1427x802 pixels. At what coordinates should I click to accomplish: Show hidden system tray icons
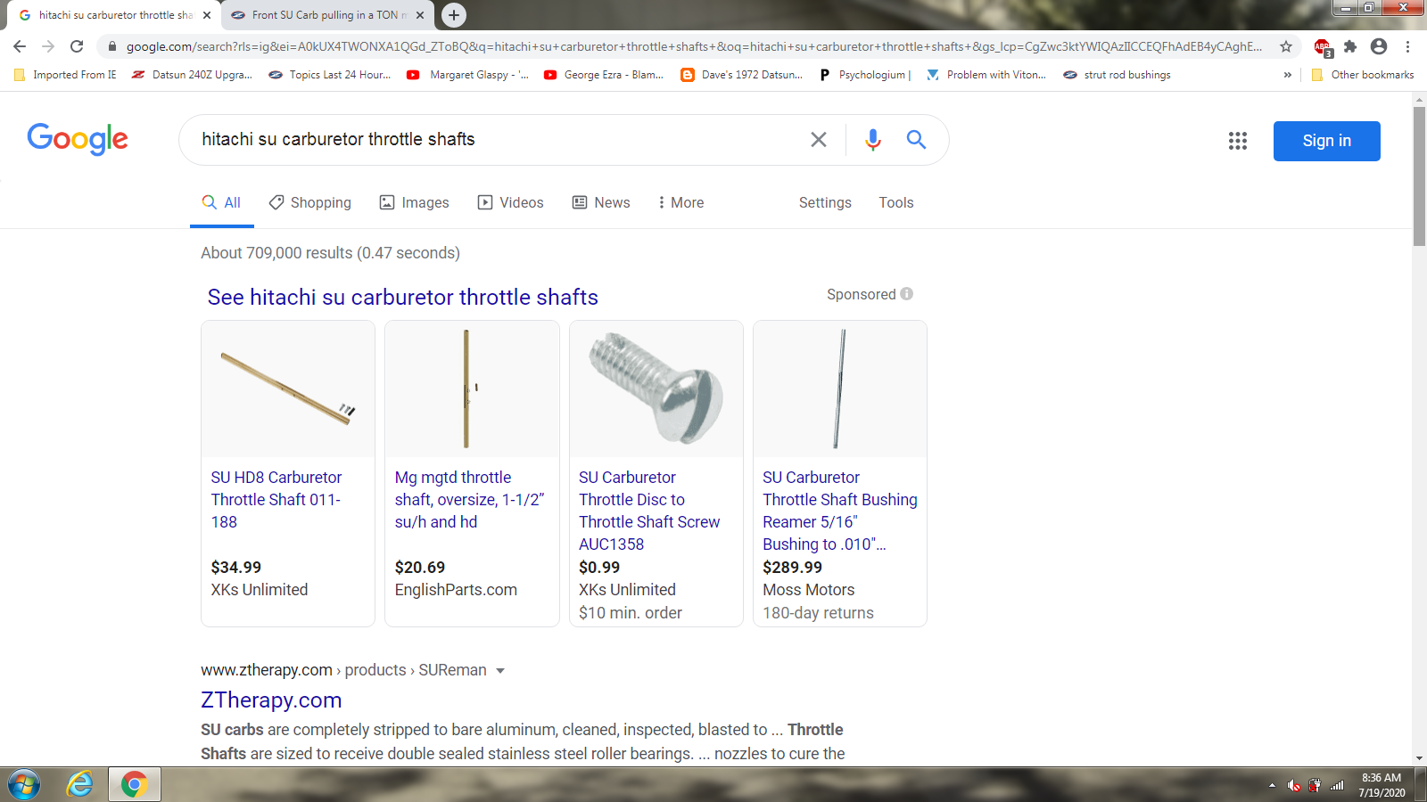1272,785
